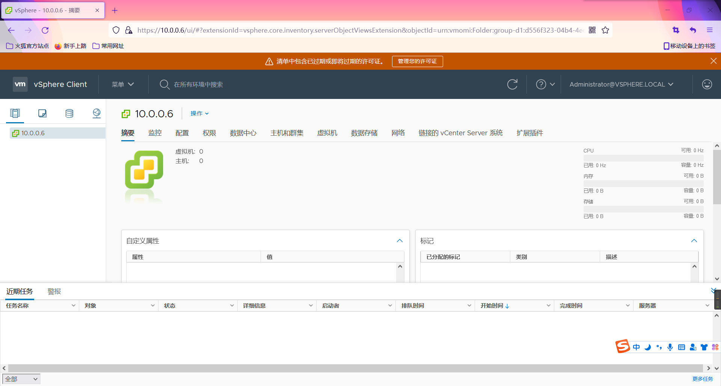Image resolution: width=721 pixels, height=386 pixels.
Task: Refresh vSphere Client data
Action: [512, 84]
